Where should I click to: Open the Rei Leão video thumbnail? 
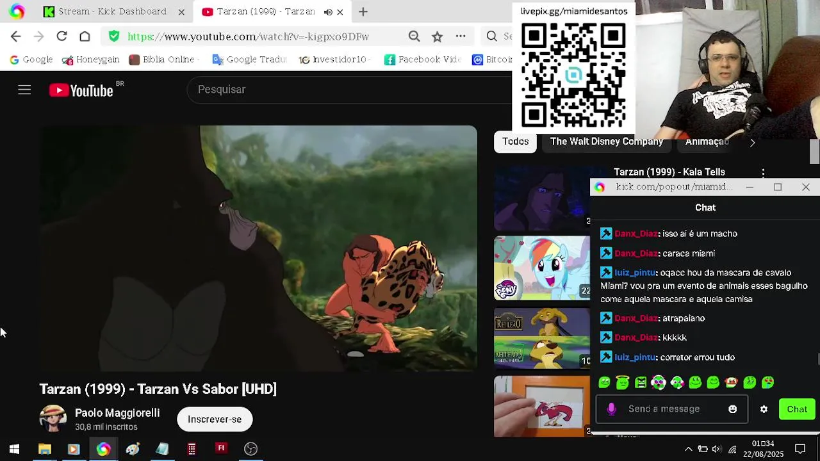pyautogui.click(x=542, y=338)
